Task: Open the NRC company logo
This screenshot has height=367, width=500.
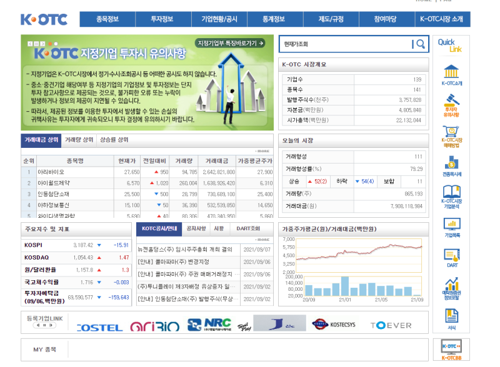Action: coord(209,325)
